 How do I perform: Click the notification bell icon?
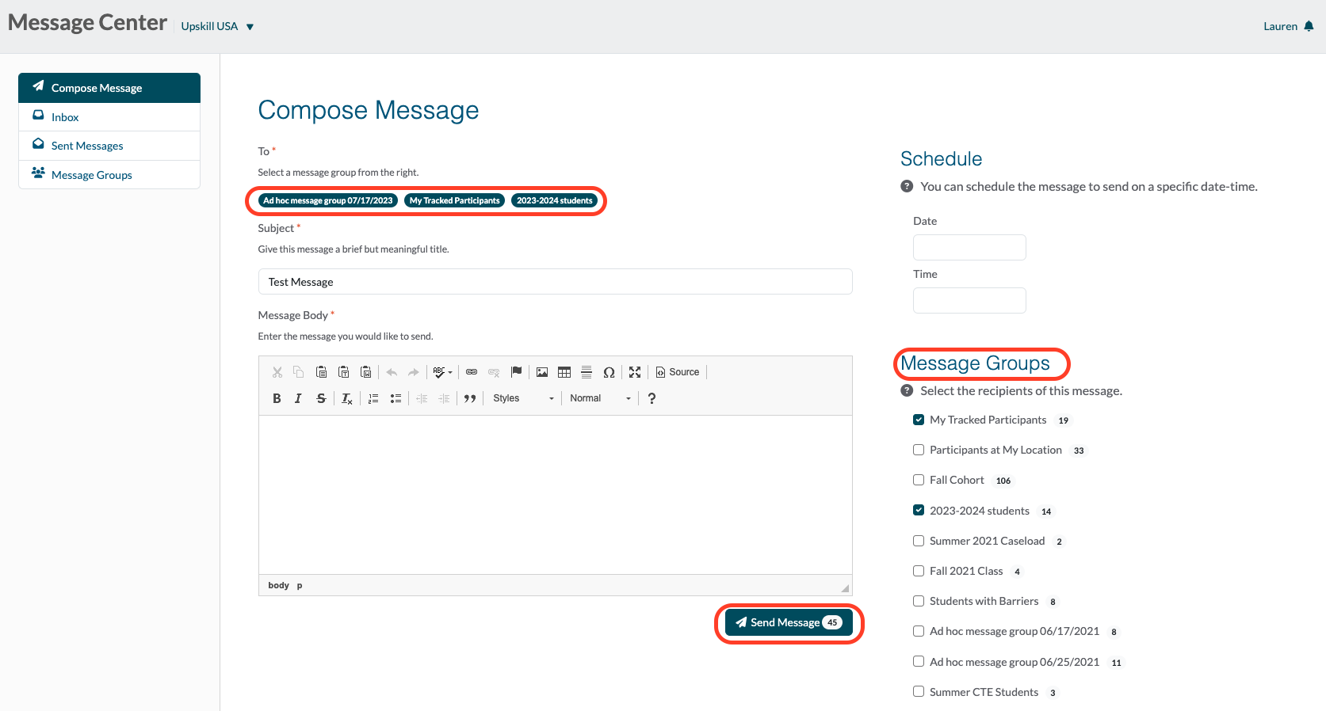click(x=1309, y=26)
